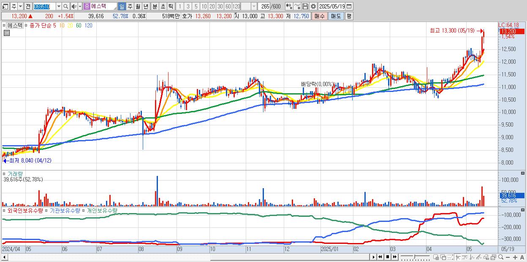
Task: Select the 년 (yearly) period button
Action: pyautogui.click(x=146, y=6)
